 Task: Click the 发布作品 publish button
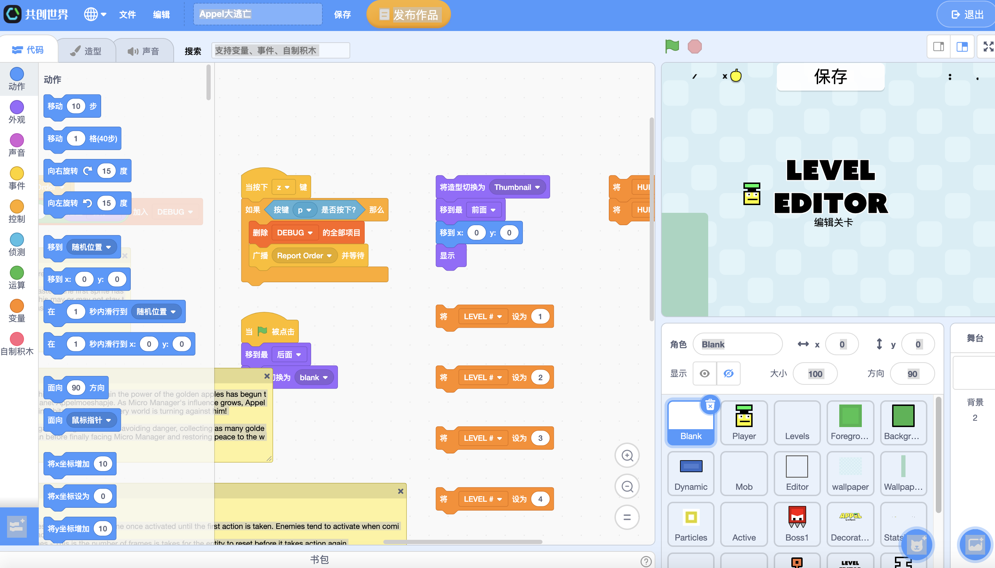coord(408,15)
